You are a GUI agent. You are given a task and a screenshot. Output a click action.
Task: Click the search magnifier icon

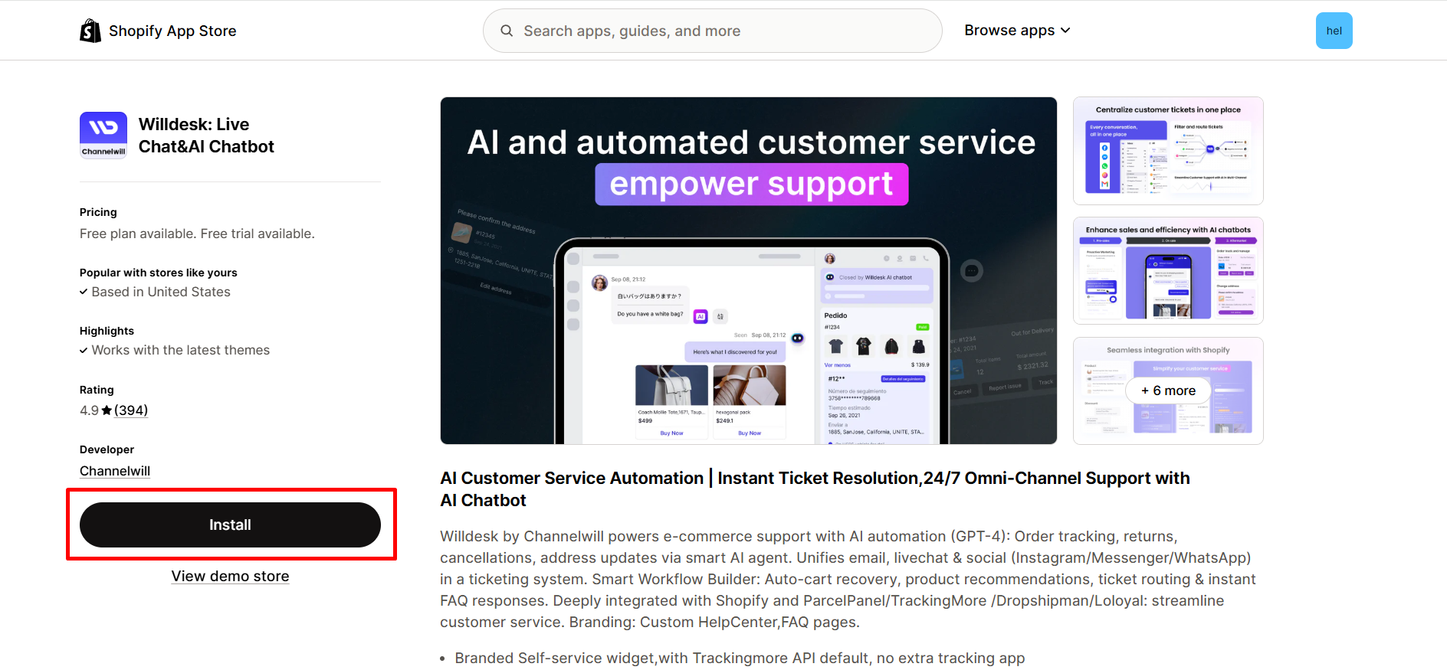click(507, 31)
